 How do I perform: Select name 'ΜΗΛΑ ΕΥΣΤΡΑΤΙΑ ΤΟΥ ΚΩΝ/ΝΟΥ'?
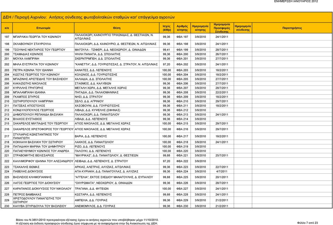(x=36, y=64)
